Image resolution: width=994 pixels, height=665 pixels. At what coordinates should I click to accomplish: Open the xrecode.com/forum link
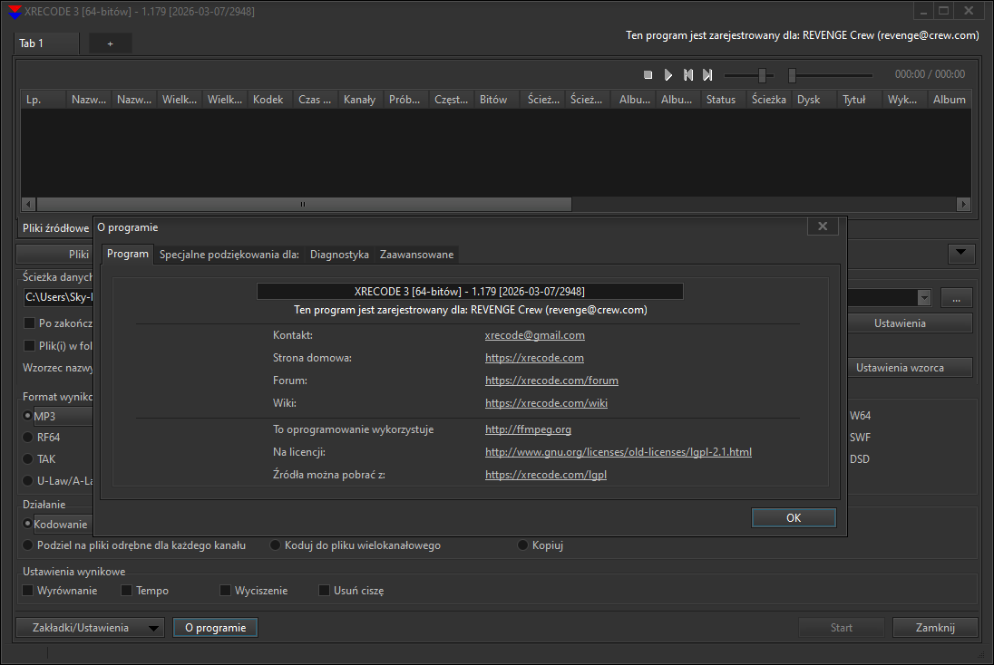[551, 381]
